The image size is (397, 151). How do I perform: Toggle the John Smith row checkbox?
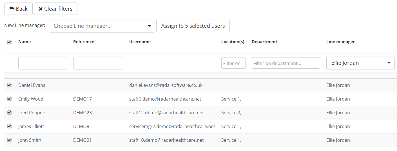pyautogui.click(x=10, y=140)
